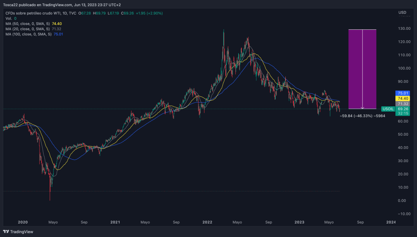Viewport: 417px width, 237px height.
Task: Open the USD currency selector
Action: tap(402, 13)
